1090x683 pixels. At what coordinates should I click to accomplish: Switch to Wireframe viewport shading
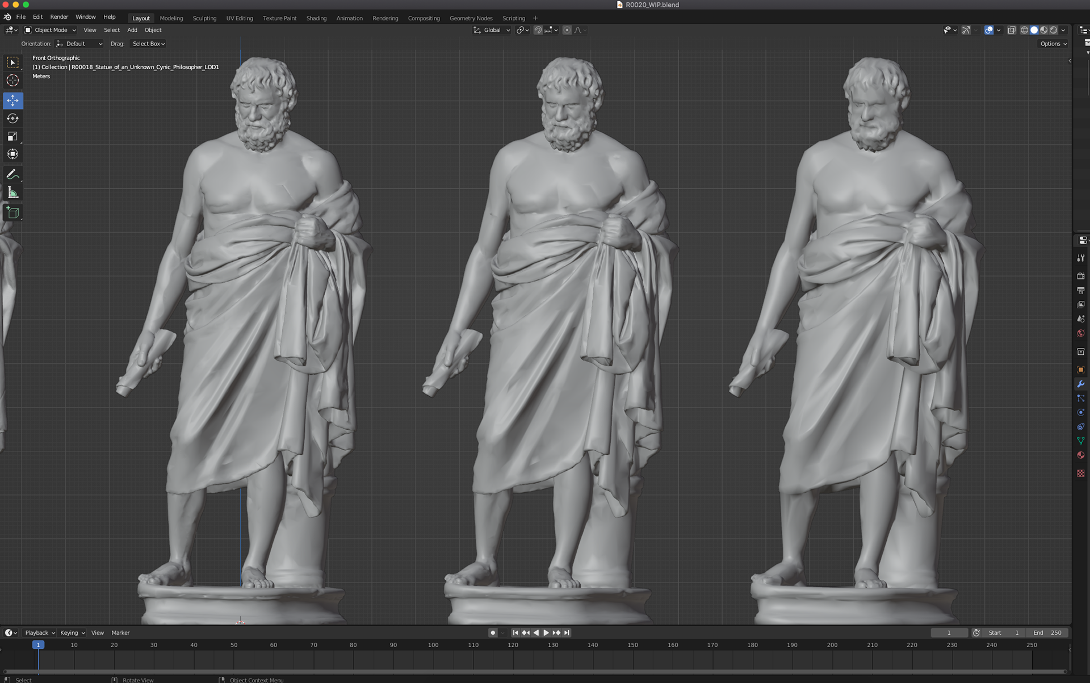coord(1025,30)
